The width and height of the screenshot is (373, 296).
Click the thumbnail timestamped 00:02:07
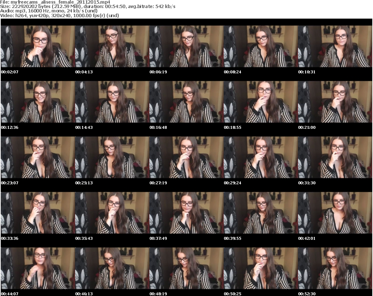tap(38, 46)
